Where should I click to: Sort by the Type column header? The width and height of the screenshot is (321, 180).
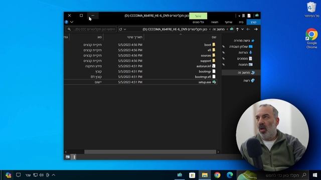(99, 37)
